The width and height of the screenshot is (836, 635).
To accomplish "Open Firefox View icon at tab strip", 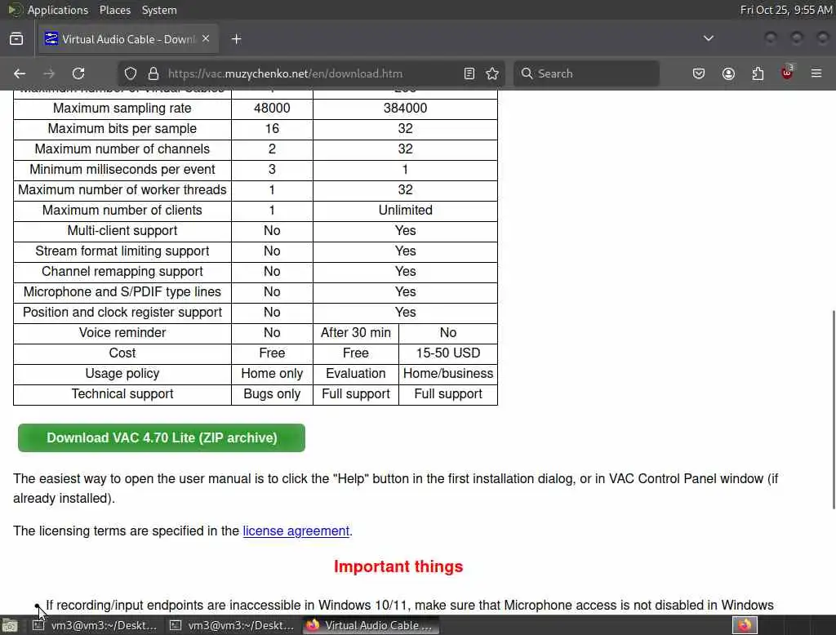I will (16, 39).
